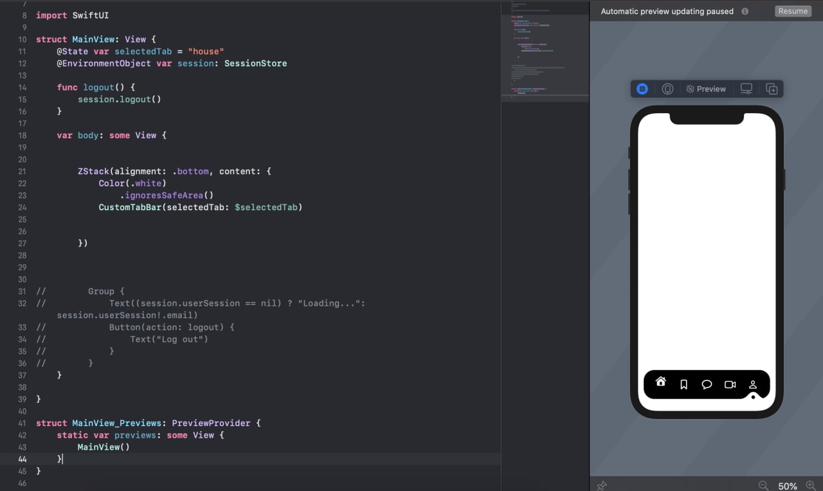Image resolution: width=823 pixels, height=491 pixels.
Task: Click '@EnvironmentObject' property wrapper
Action: [104, 64]
